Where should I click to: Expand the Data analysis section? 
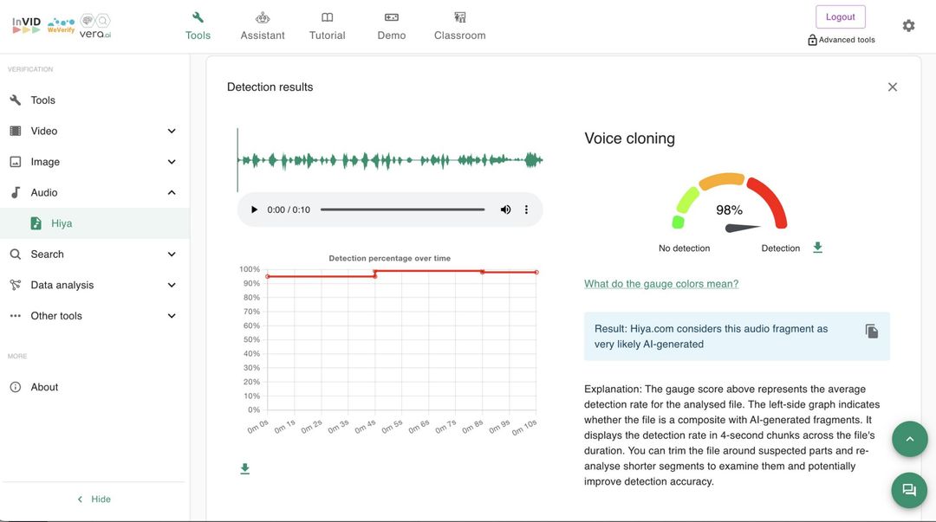click(x=172, y=285)
